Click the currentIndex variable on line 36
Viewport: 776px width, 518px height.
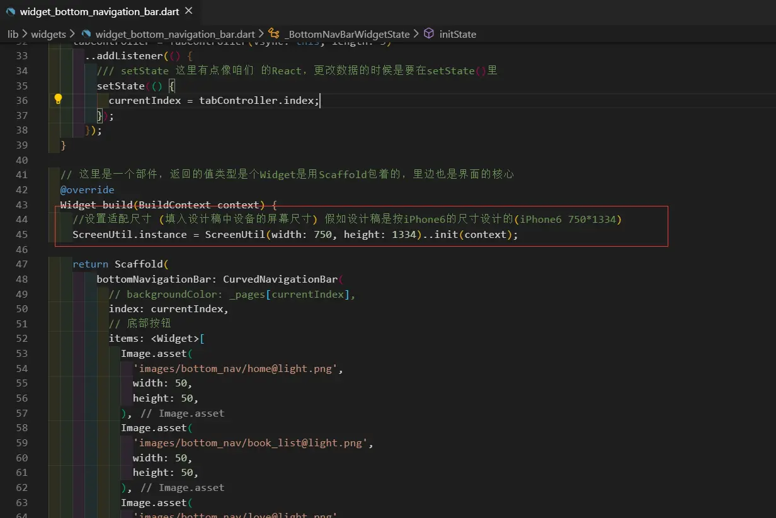[144, 100]
